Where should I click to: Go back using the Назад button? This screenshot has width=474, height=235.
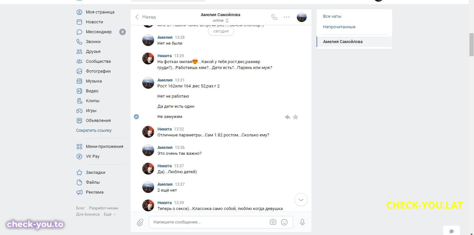(x=145, y=17)
